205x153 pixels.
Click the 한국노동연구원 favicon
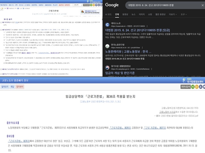[x=107, y=46]
